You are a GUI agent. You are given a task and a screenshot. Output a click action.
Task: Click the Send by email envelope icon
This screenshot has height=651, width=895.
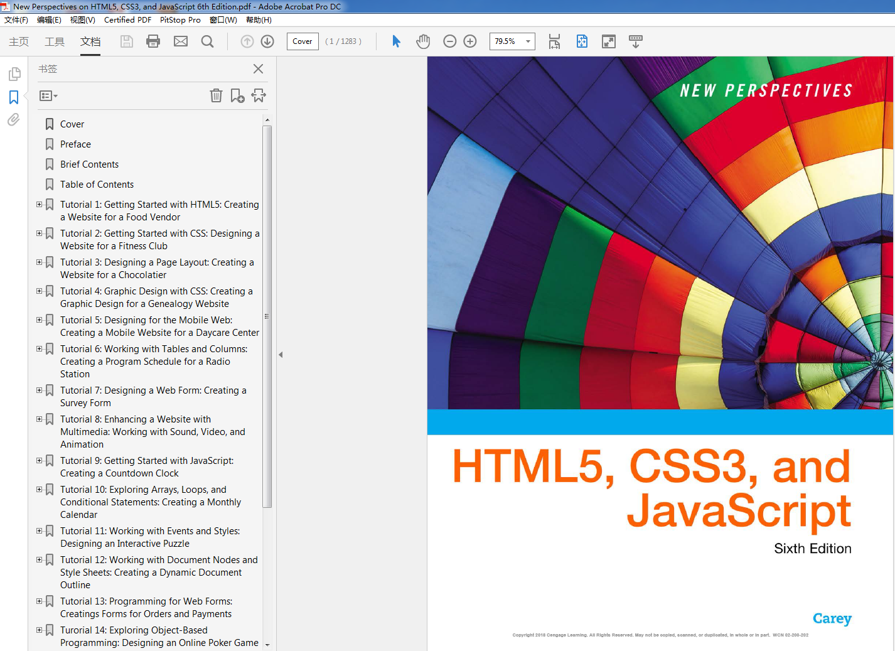point(181,41)
